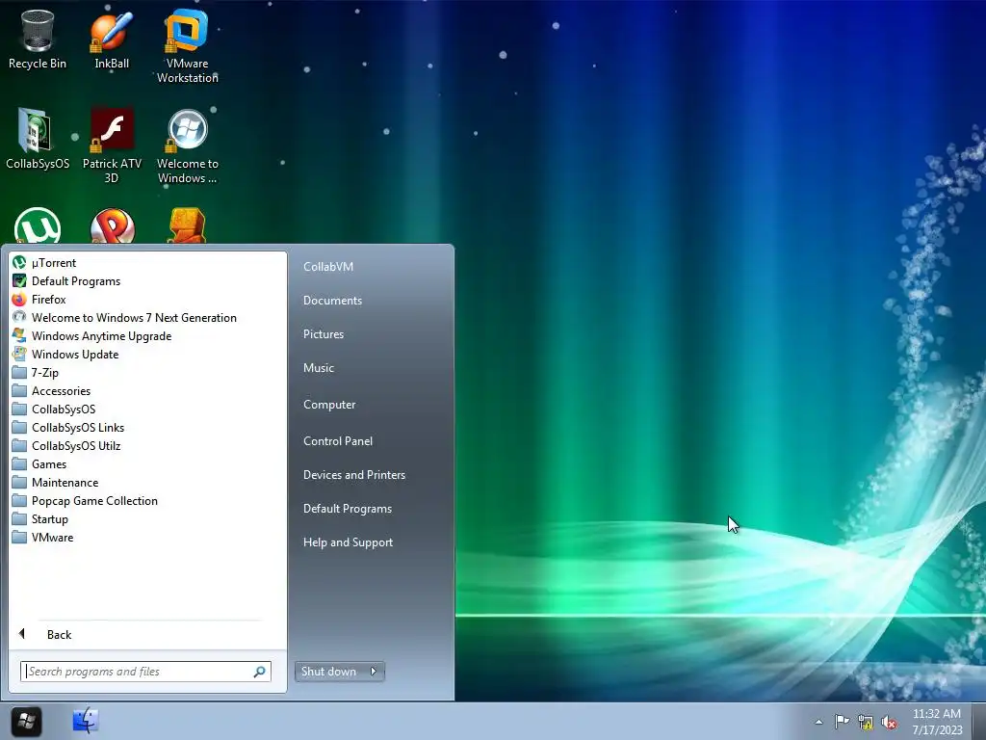Click the search magnifier icon
This screenshot has height=740, width=986.
click(x=259, y=672)
